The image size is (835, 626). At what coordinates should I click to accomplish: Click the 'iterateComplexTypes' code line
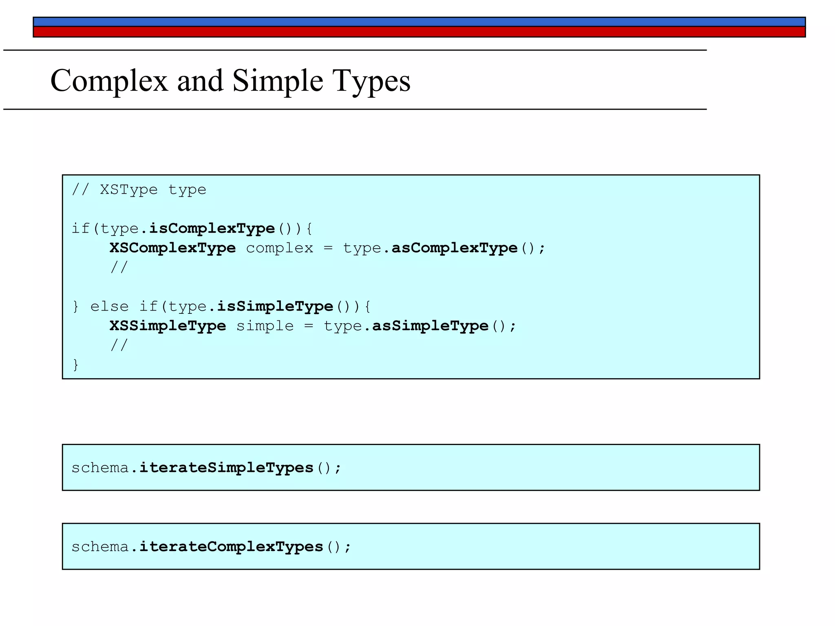coord(211,547)
